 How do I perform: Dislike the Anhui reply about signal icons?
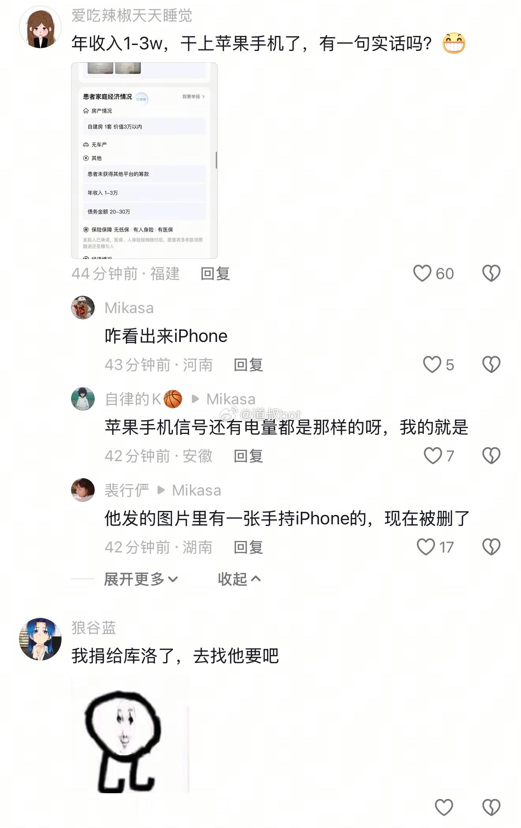(x=491, y=456)
